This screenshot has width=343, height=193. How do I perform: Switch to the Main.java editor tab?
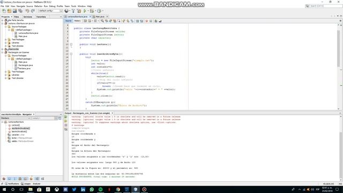pyautogui.click(x=100, y=17)
